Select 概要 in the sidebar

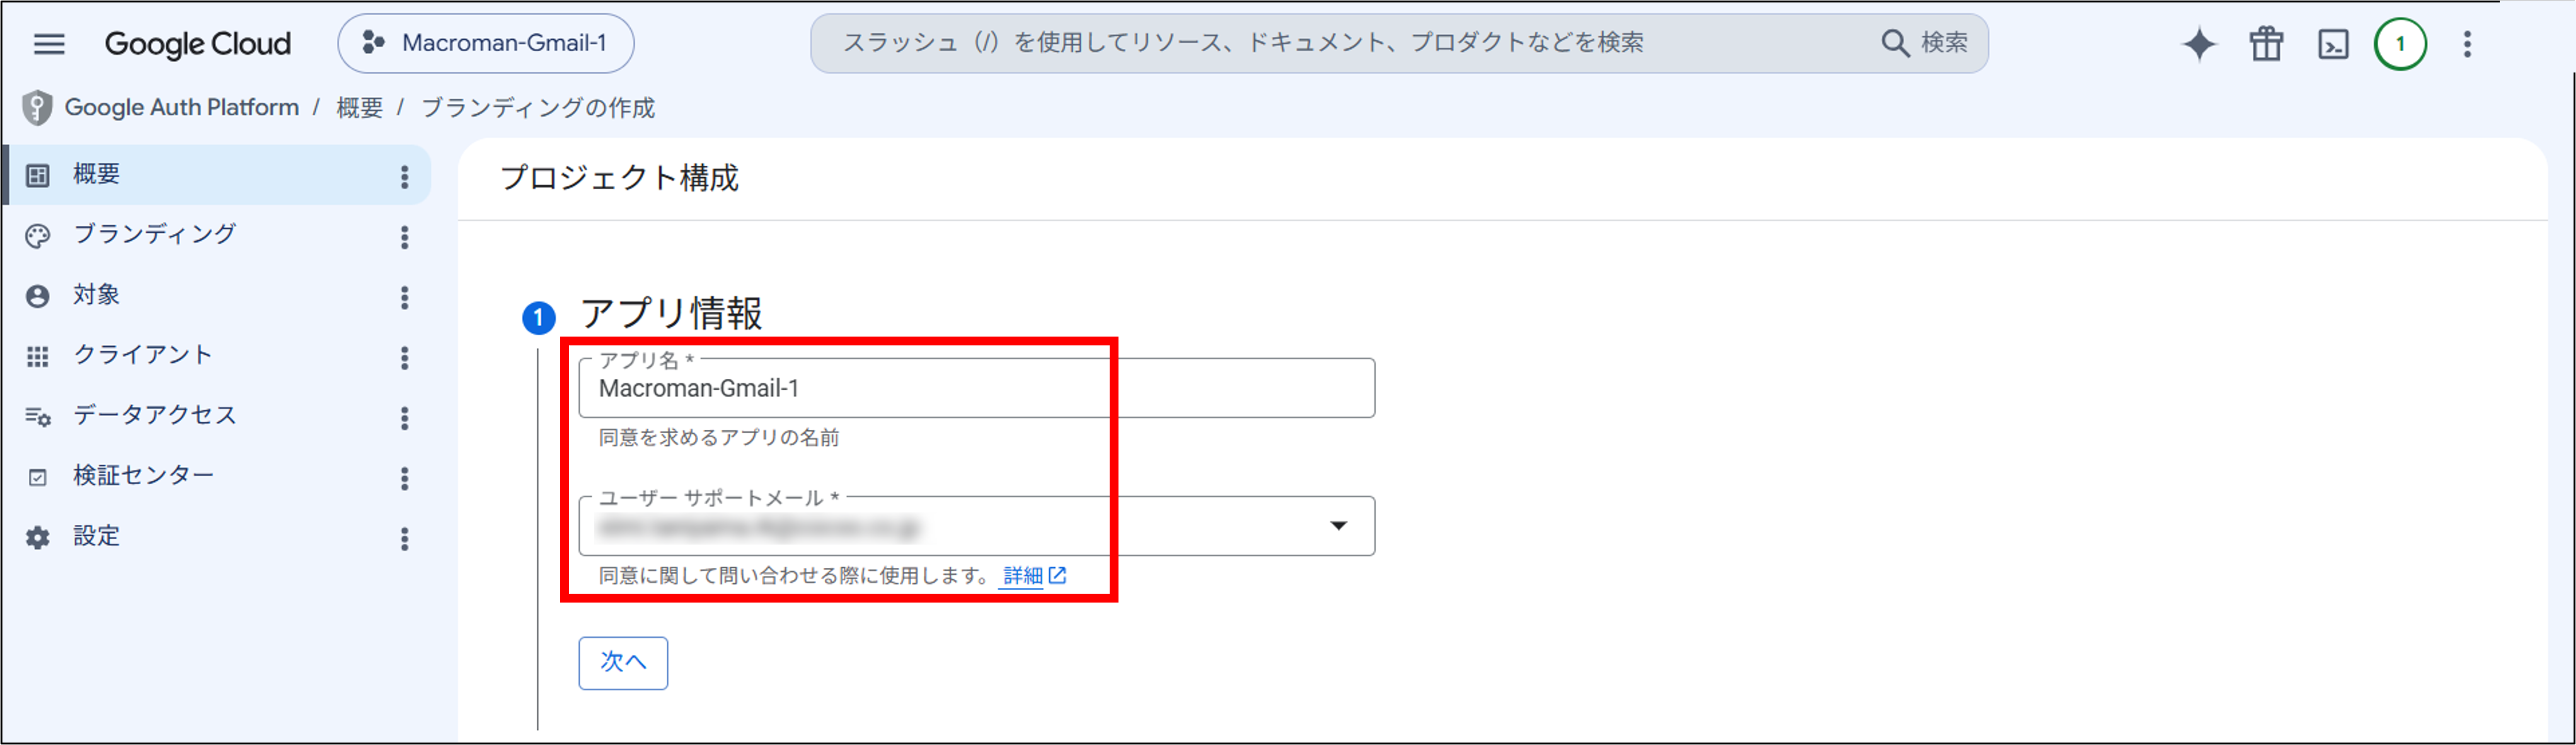218,175
